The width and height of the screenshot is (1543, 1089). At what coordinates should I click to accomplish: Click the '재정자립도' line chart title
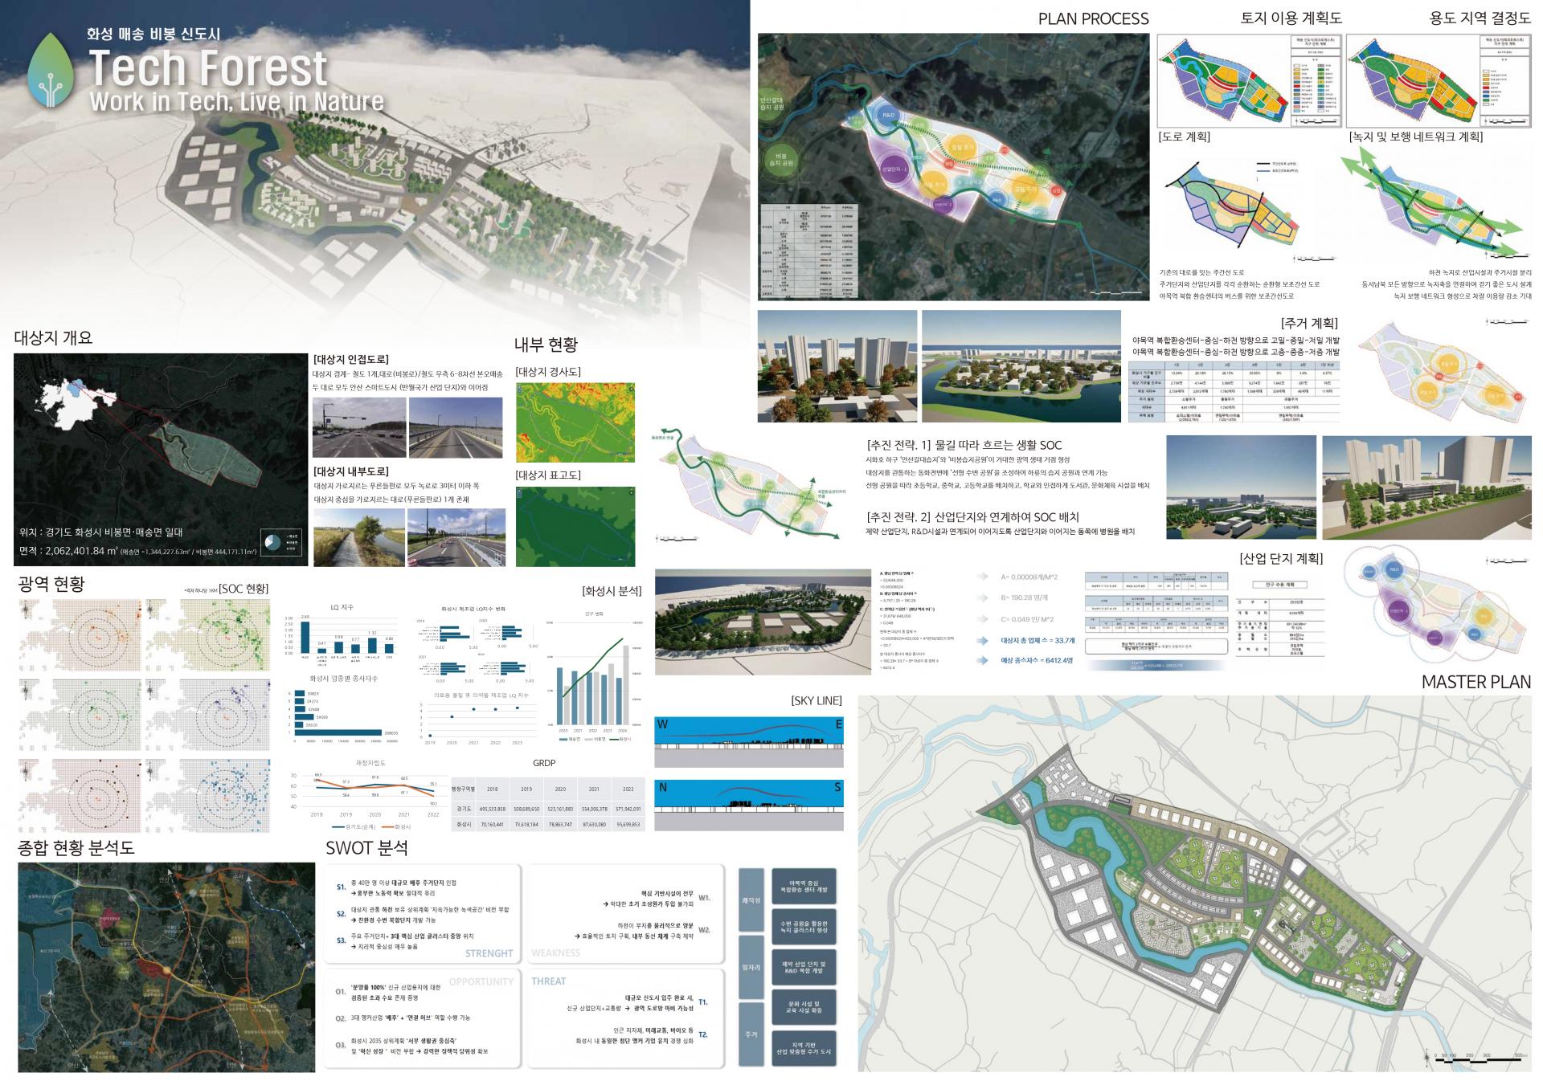coord(370,763)
